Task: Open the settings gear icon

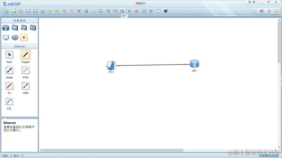Action: [269, 11]
